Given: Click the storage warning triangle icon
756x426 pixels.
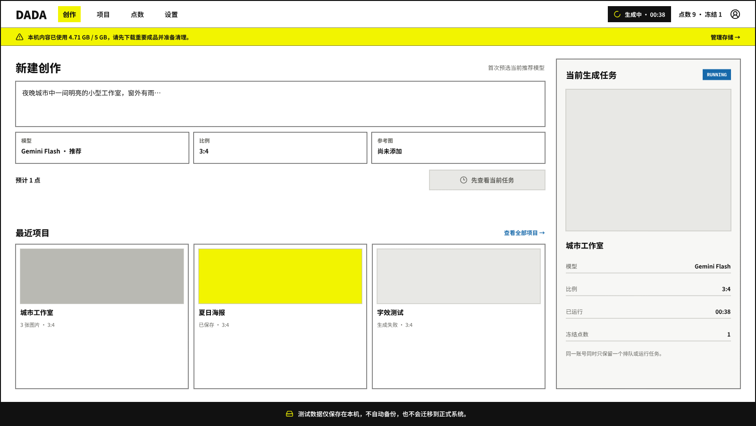Looking at the screenshot, I should pos(19,37).
